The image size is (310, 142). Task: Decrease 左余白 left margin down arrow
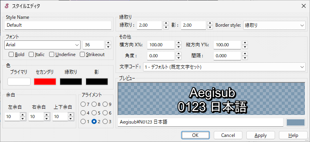(x=23, y=119)
